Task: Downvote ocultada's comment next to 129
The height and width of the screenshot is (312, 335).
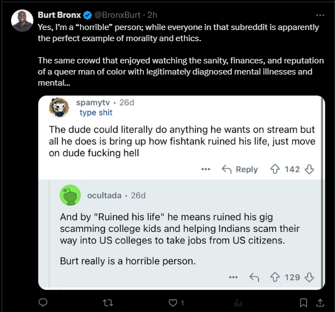Action: point(309,278)
